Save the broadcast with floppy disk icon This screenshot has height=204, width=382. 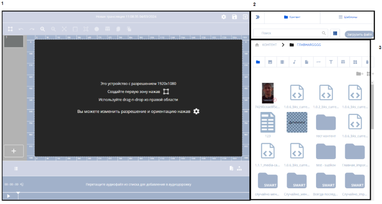click(234, 17)
